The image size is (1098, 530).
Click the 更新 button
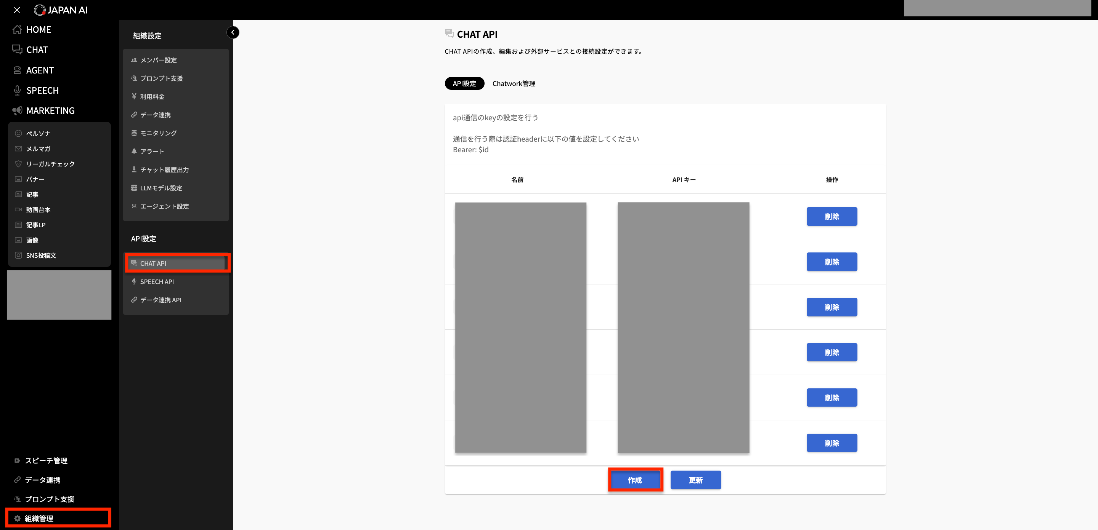point(696,480)
